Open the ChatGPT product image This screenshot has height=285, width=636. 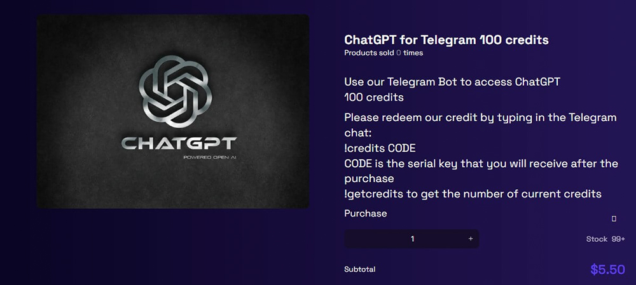tap(173, 111)
